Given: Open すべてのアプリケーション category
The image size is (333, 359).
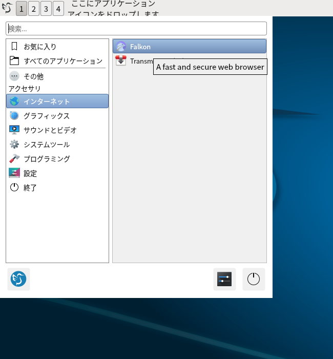Looking at the screenshot, I should (x=57, y=61).
